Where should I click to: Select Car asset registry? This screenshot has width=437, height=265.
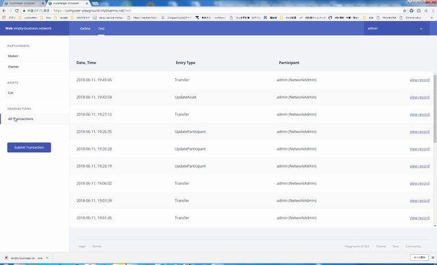pyautogui.click(x=11, y=93)
